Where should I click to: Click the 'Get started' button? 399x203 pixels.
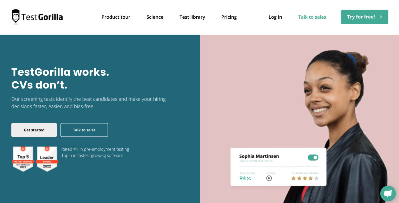point(34,130)
